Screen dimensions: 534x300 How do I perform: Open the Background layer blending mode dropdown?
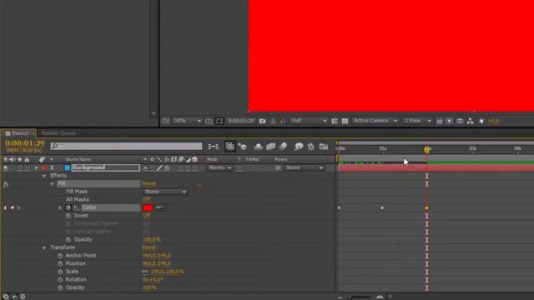click(220, 167)
